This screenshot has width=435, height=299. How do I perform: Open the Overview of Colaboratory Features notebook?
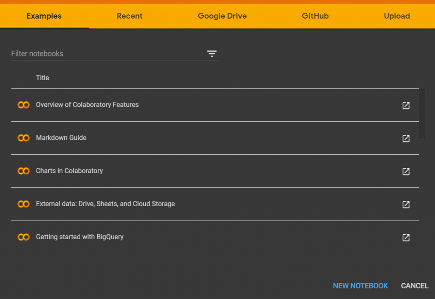tap(88, 105)
